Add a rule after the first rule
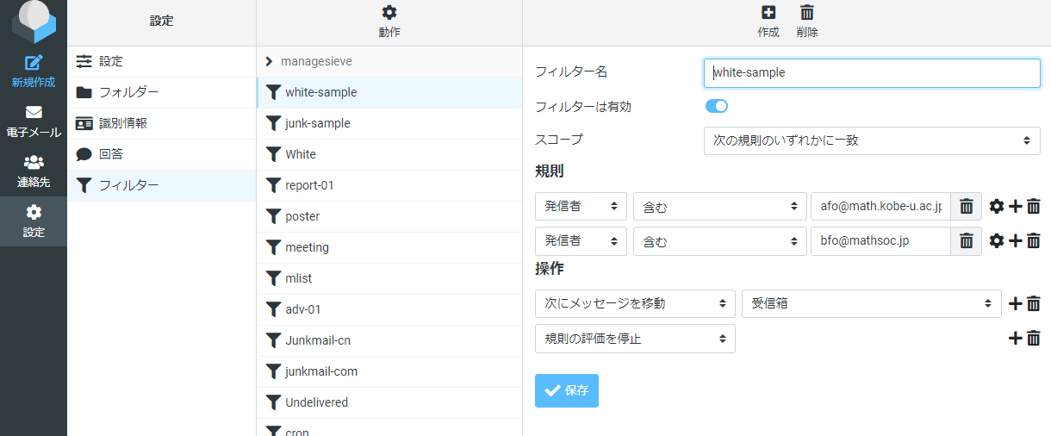 pos(1016,207)
